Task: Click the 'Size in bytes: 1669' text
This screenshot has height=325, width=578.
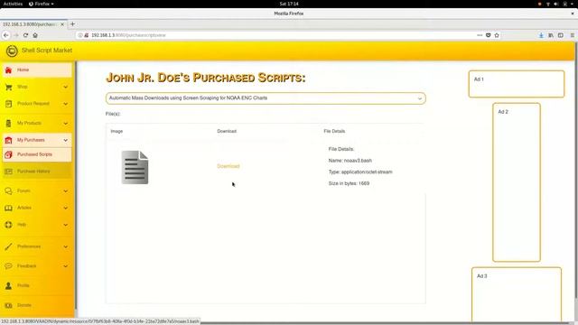Action: pyautogui.click(x=349, y=183)
